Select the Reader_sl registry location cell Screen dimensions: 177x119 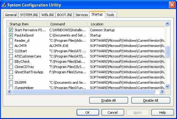click(x=127, y=40)
